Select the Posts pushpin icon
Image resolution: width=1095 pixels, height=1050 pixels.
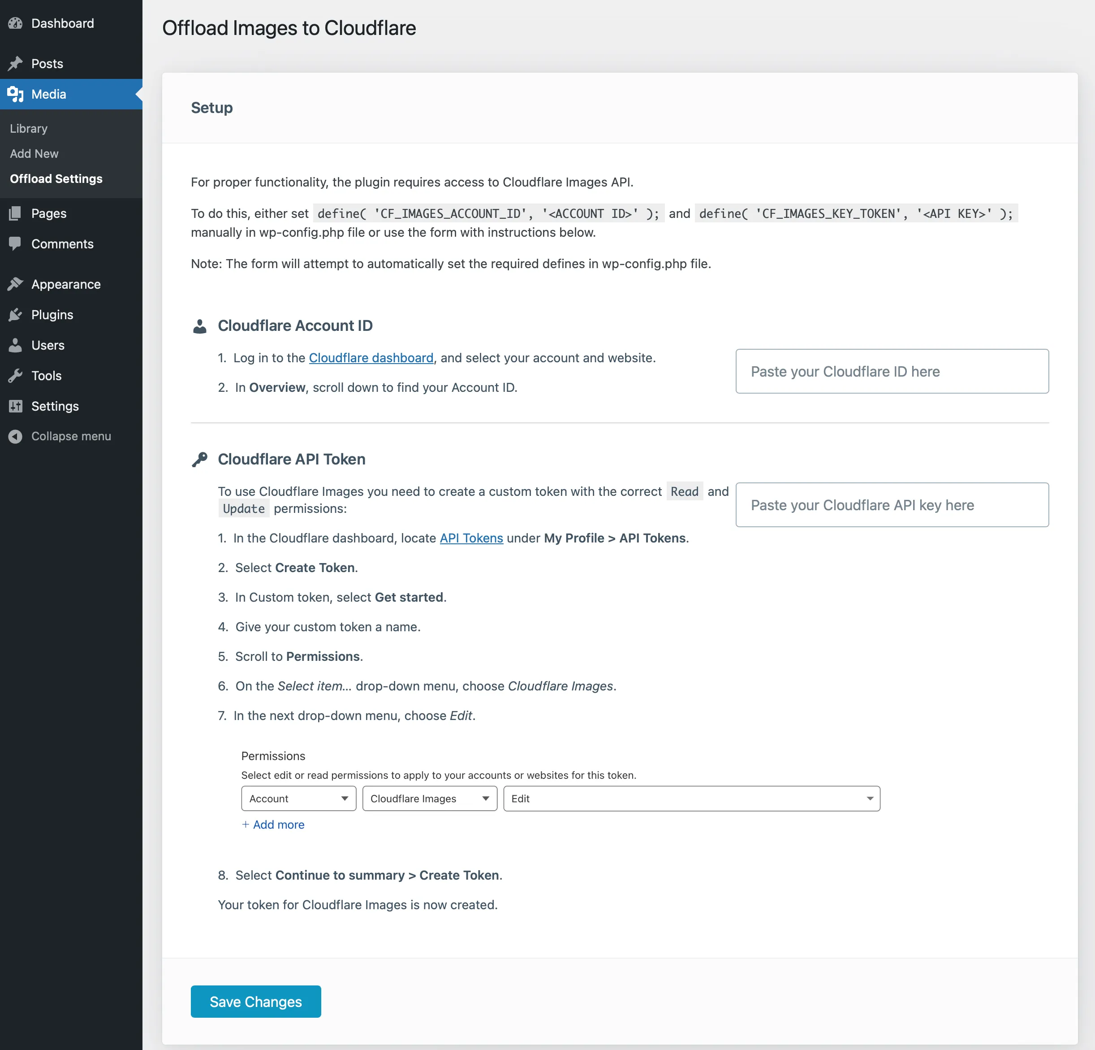pyautogui.click(x=16, y=63)
